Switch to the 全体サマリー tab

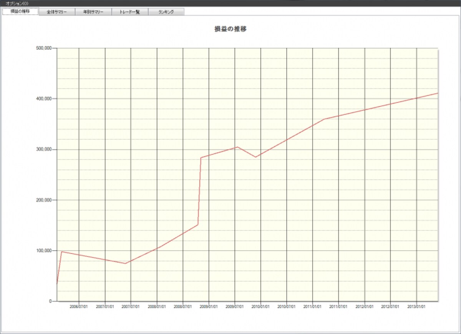click(57, 12)
